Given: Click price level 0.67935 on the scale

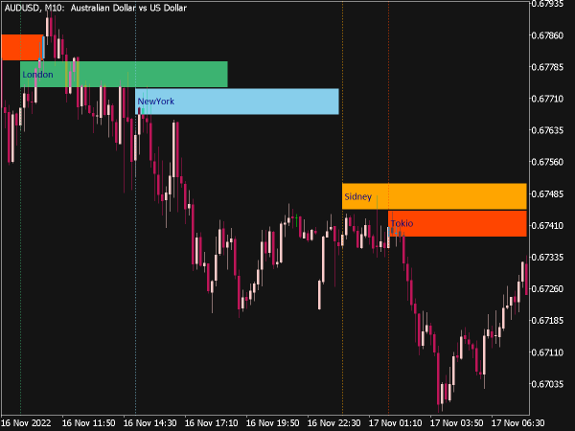Looking at the screenshot, I should click(547, 4).
